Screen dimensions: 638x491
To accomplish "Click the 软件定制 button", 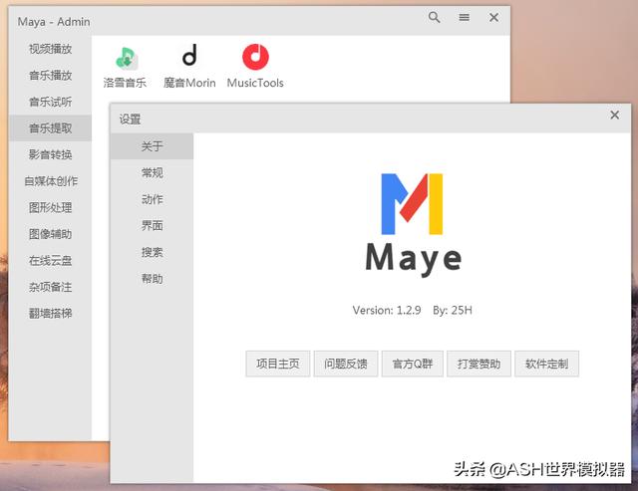I will (546, 364).
